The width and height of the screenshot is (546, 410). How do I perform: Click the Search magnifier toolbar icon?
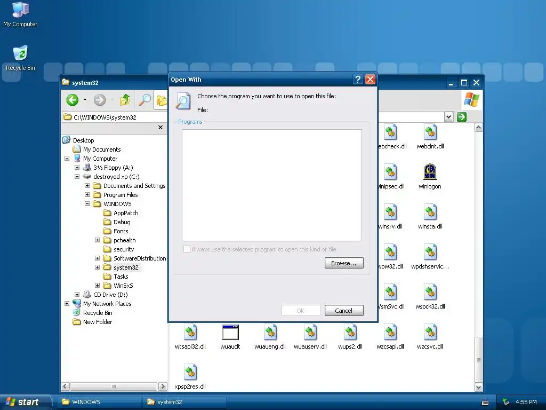144,100
